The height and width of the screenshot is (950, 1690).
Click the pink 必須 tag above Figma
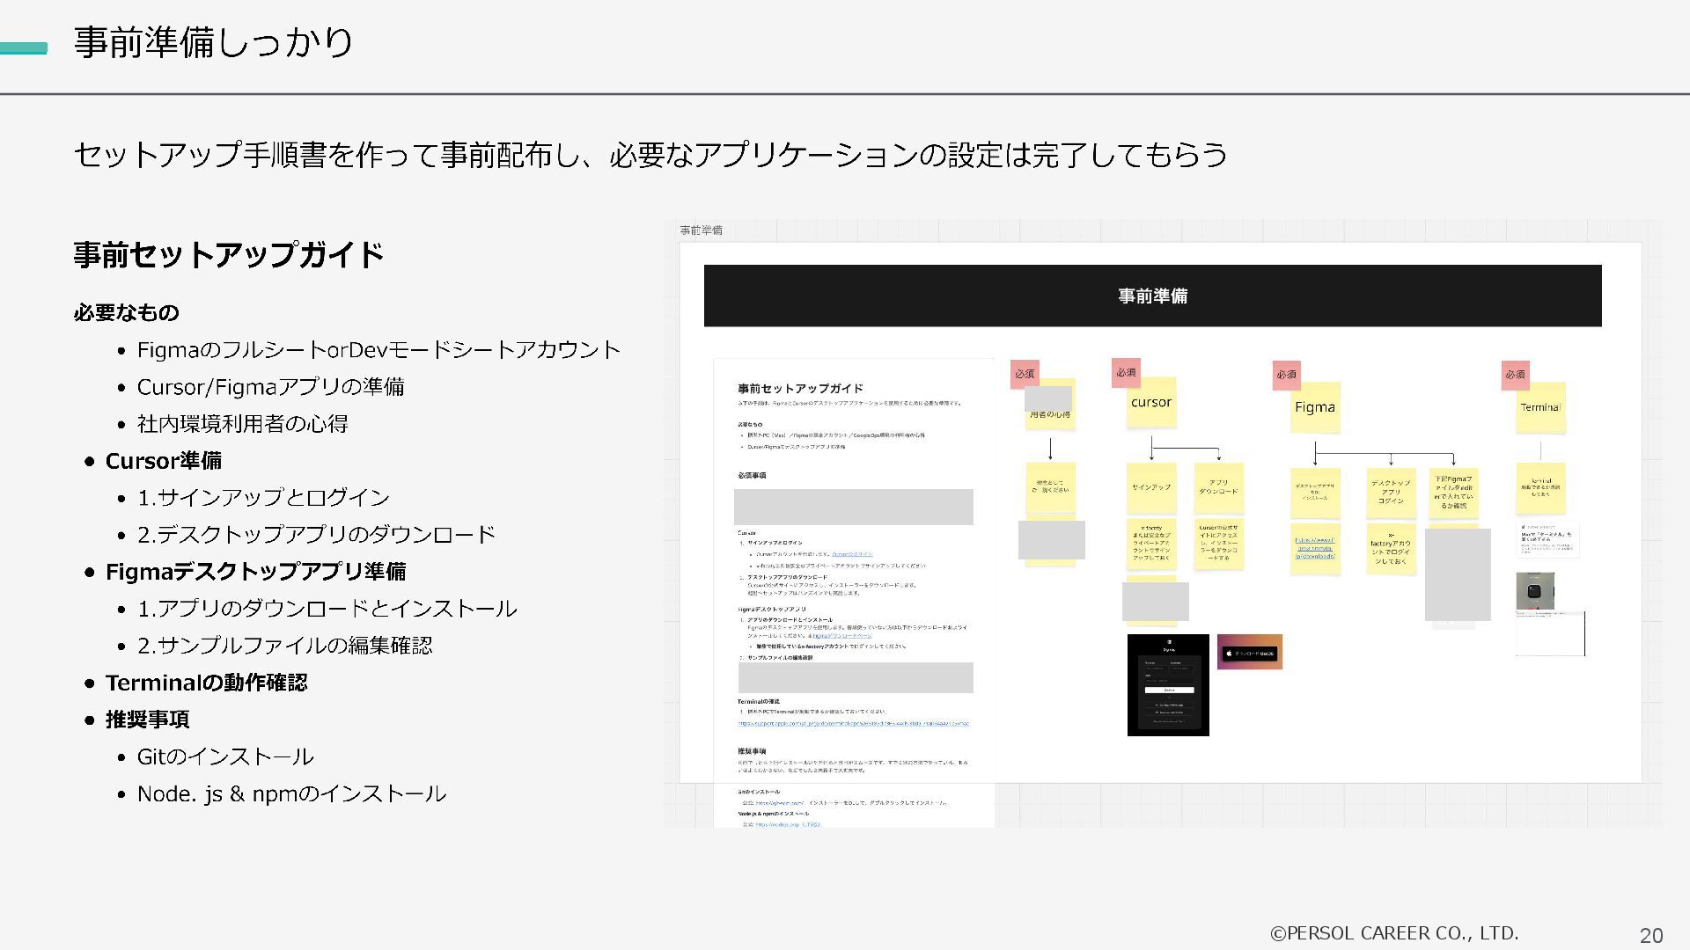[x=1286, y=375]
